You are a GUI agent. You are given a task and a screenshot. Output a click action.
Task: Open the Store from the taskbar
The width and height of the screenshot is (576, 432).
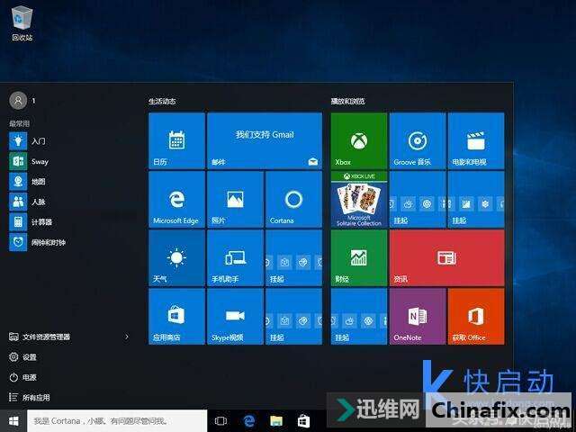[304, 421]
